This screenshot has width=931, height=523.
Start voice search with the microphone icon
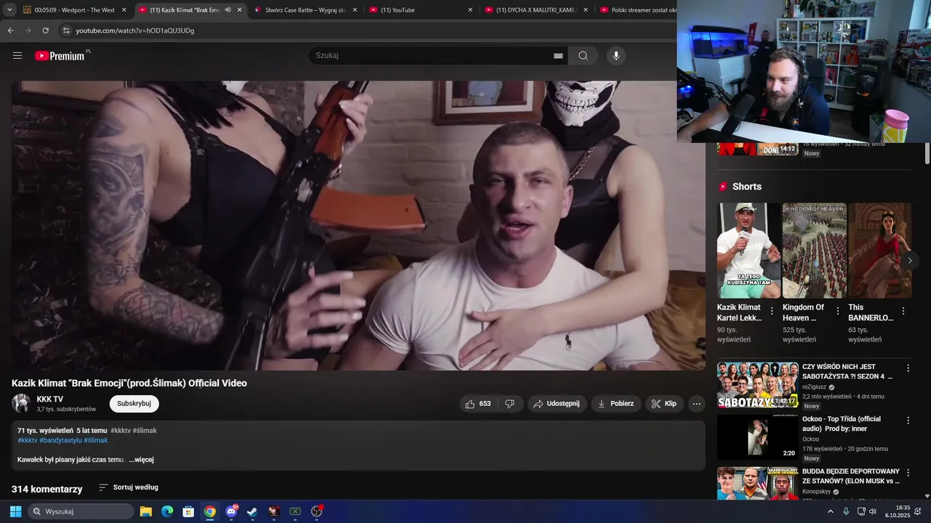coord(616,56)
